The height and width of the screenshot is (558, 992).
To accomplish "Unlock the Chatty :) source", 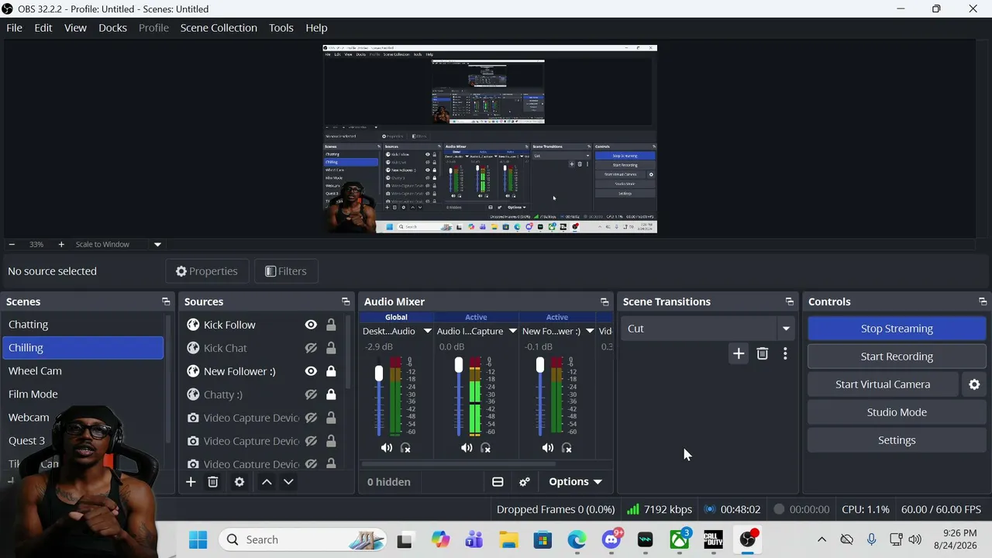I will [x=331, y=394].
